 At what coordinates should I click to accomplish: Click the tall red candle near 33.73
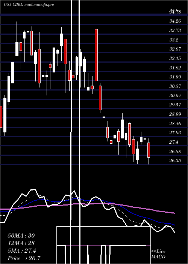coord(96,55)
